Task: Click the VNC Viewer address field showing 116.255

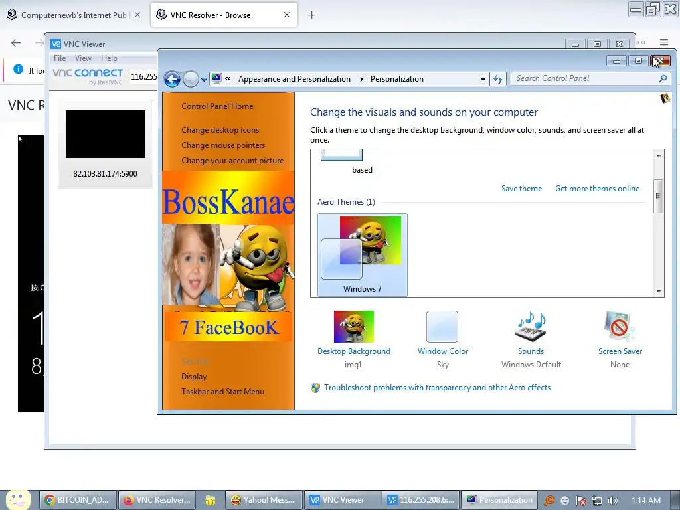Action: click(x=143, y=77)
